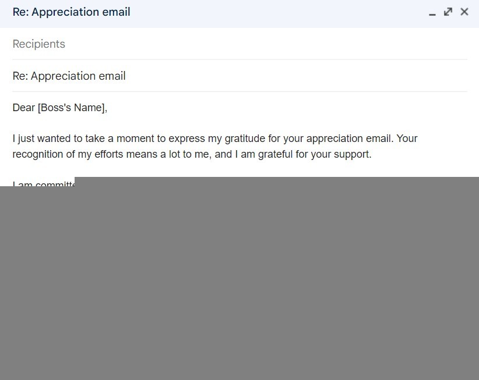
Task: Click "Your" at end of first body line
Action: point(407,139)
